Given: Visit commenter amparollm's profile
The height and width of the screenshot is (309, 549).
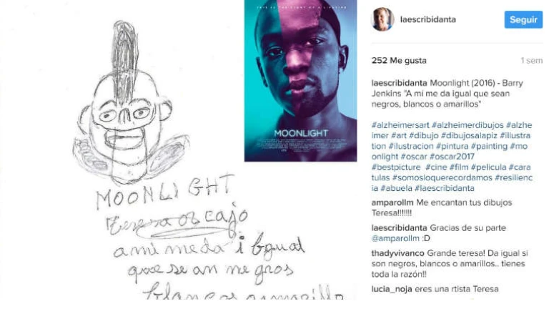Looking at the screenshot, I should point(392,202).
